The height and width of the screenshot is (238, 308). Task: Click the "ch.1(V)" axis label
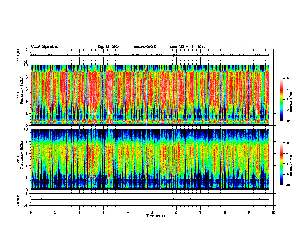point(18,55)
